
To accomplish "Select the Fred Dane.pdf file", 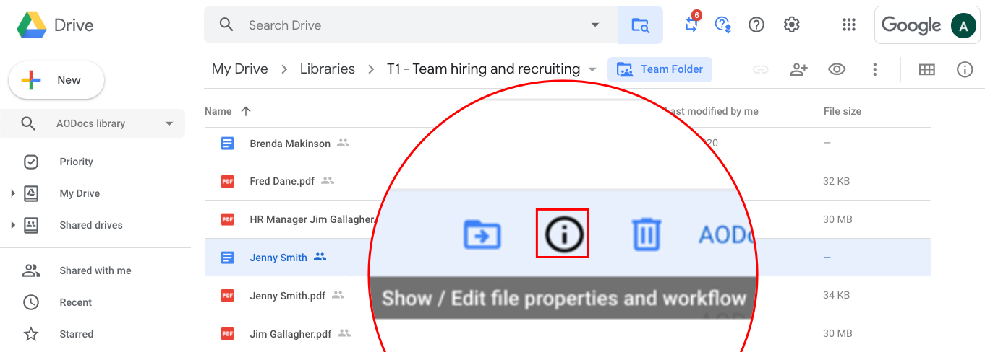I will point(282,181).
